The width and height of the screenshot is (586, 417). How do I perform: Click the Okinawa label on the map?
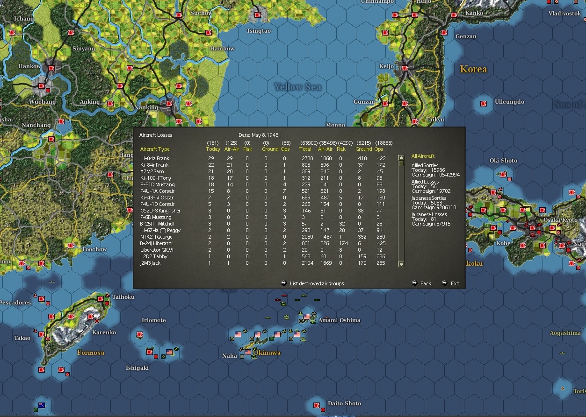(266, 353)
